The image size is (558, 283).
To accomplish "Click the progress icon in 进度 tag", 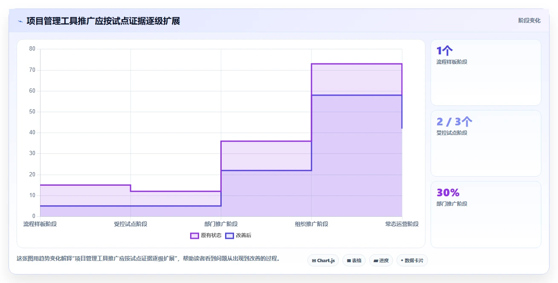I will [x=376, y=260].
